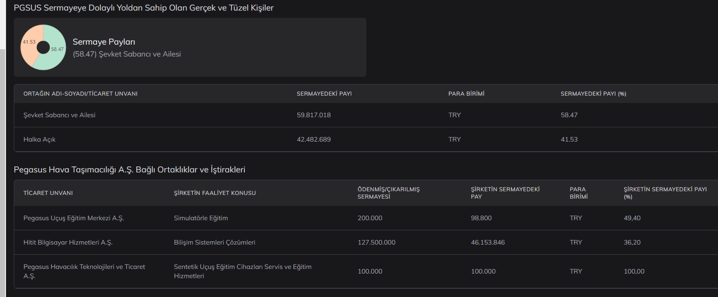Select the paid capital value "127.500.000"
Image resolution: width=718 pixels, height=297 pixels.
tap(376, 242)
